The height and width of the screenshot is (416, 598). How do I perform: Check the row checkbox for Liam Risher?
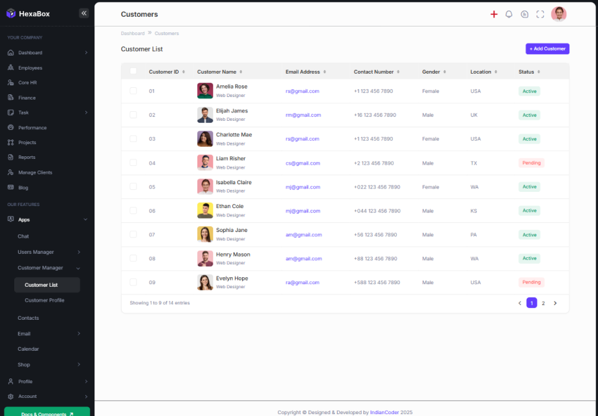[133, 163]
